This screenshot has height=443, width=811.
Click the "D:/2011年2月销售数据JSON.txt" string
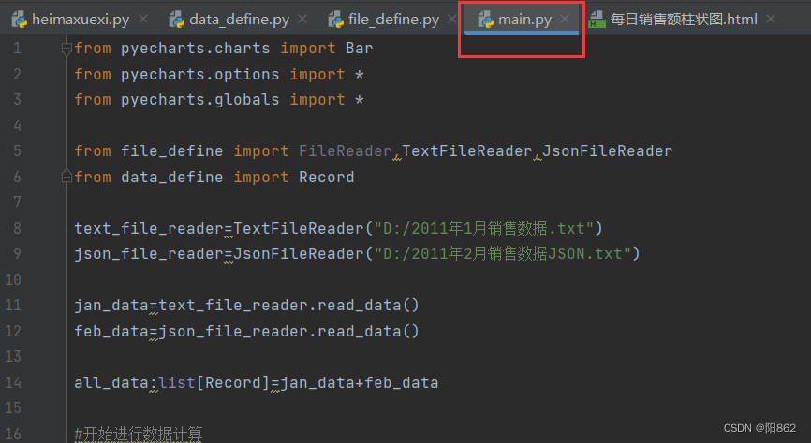pyautogui.click(x=502, y=254)
